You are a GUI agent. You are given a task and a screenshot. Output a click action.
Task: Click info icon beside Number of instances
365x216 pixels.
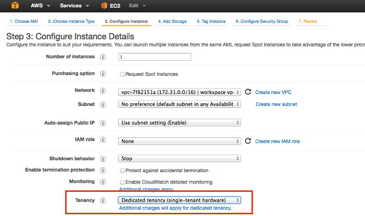(x=103, y=57)
